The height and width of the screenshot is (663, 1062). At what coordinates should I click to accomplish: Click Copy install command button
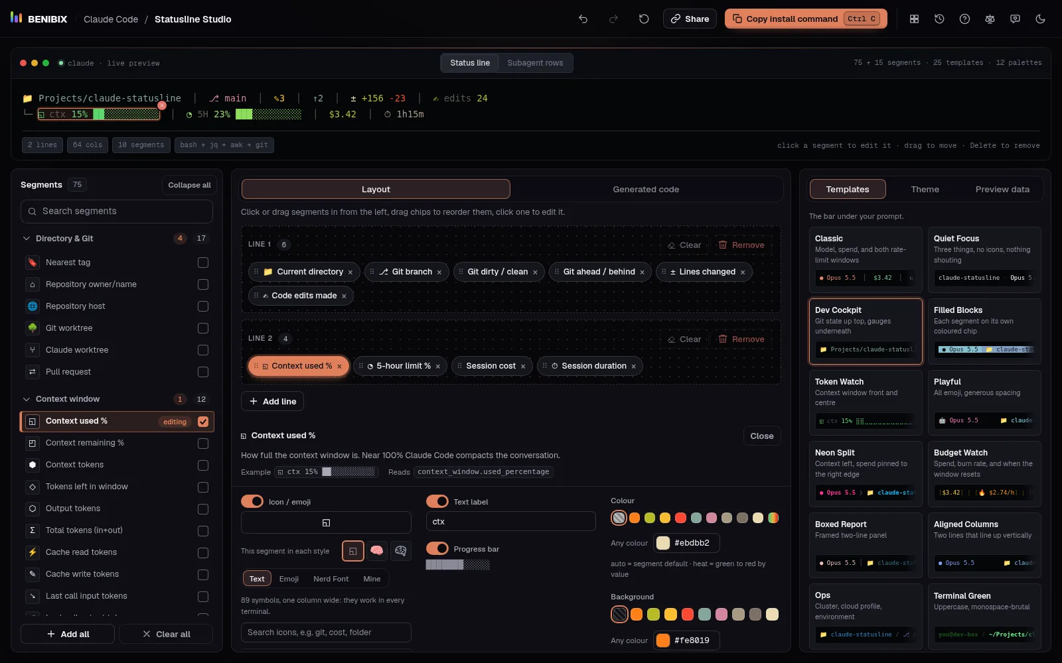click(806, 19)
